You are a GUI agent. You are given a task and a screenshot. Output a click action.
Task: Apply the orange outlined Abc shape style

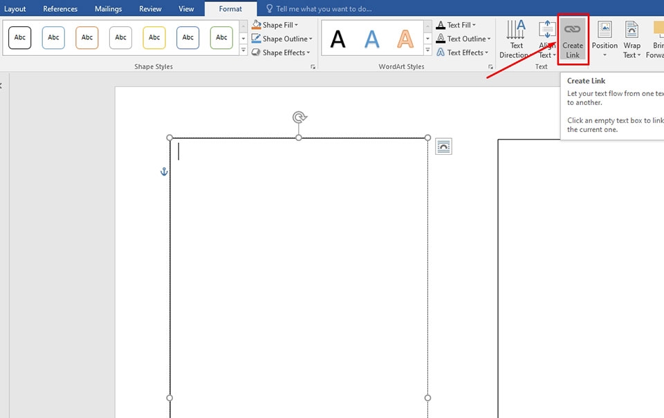(87, 37)
